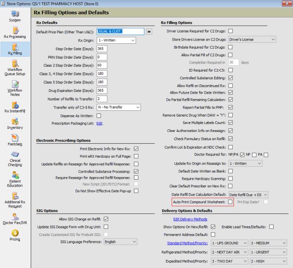Check Permanent Address Default box
Screen dimensions: 293x268
[x=213, y=234]
